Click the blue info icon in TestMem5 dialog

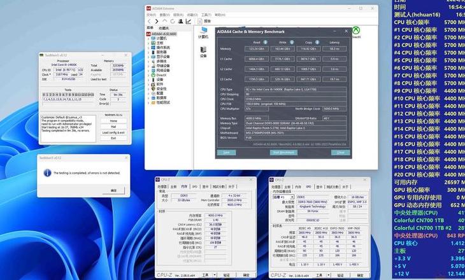[47, 172]
